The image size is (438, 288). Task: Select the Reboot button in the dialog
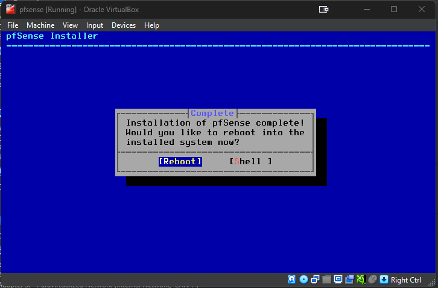tap(180, 161)
